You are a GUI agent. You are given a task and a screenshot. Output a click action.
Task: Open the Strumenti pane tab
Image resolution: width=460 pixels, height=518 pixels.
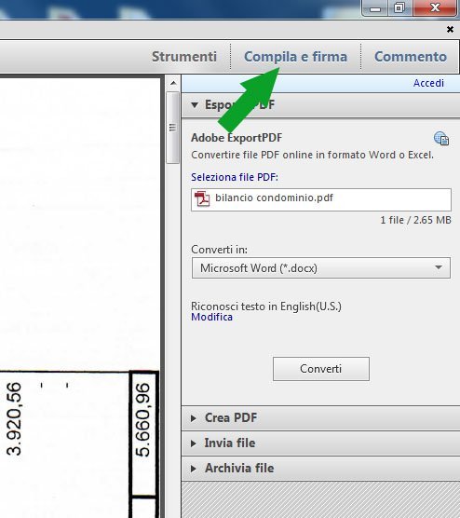(x=184, y=57)
